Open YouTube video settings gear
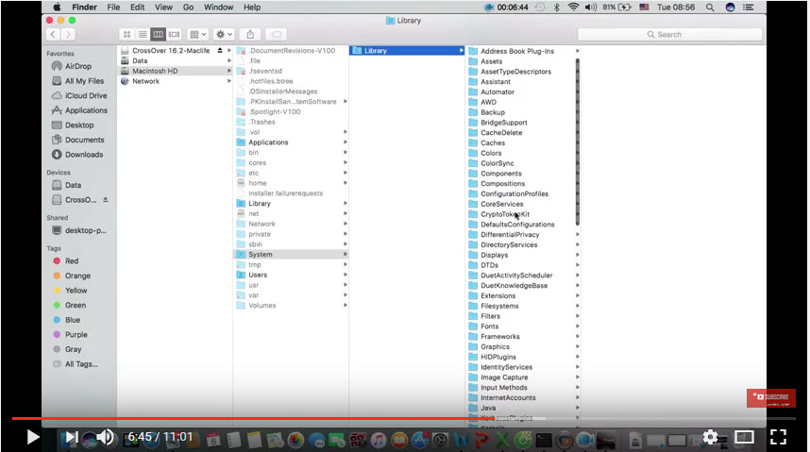This screenshot has height=452, width=810. [x=710, y=437]
